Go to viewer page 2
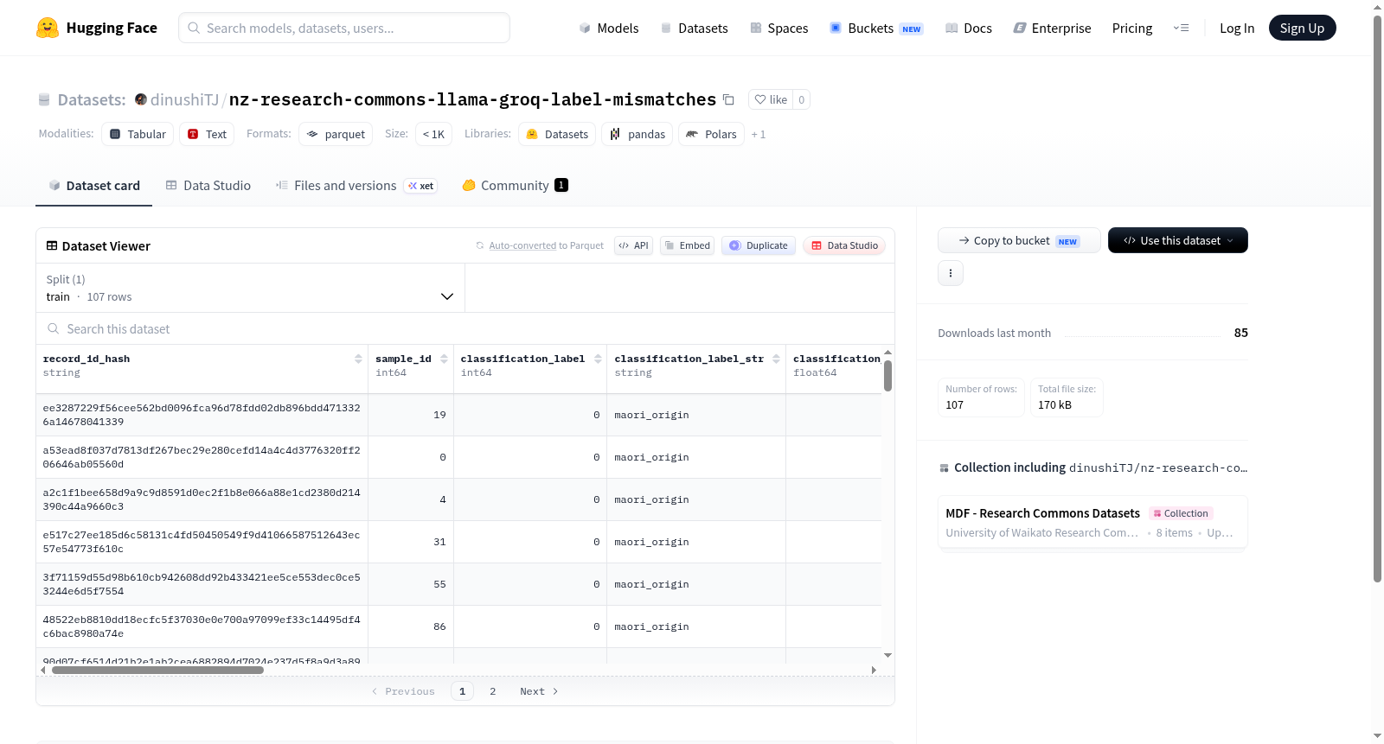The height and width of the screenshot is (744, 1384). point(493,691)
